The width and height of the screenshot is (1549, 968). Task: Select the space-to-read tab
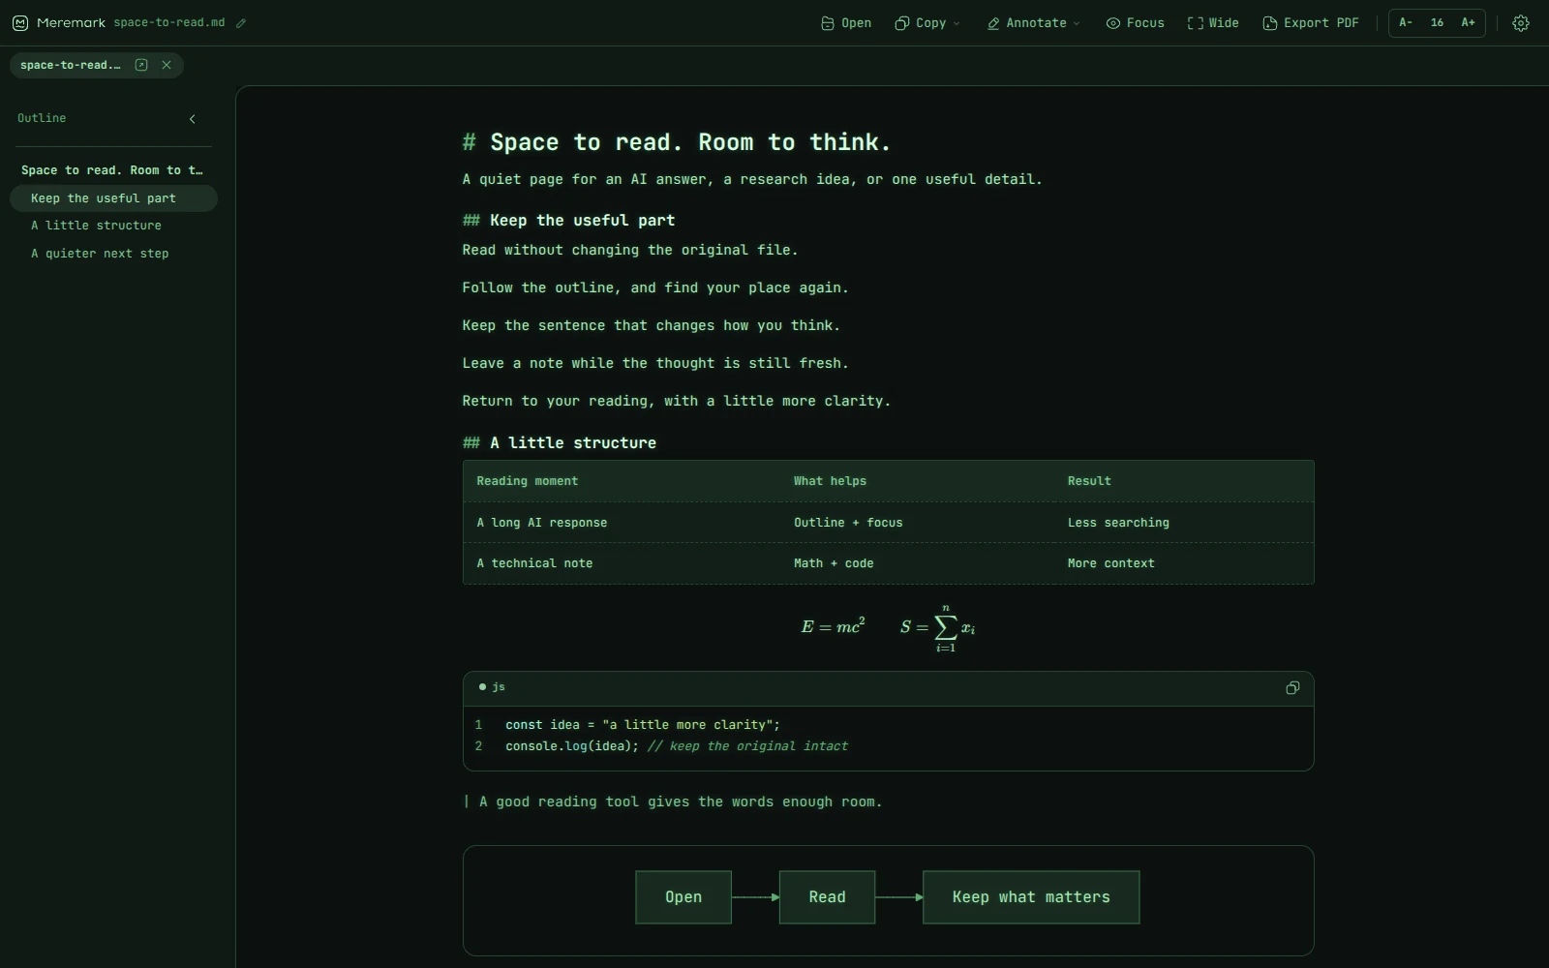click(71, 65)
